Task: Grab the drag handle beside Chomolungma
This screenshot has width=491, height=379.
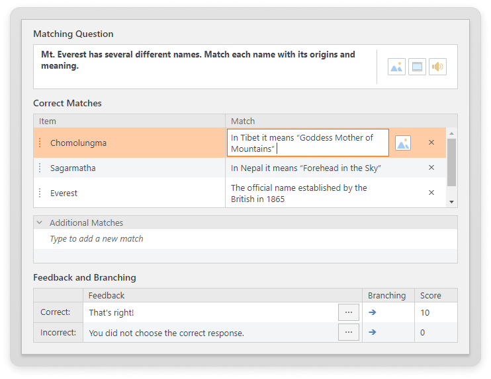Action: (x=40, y=143)
